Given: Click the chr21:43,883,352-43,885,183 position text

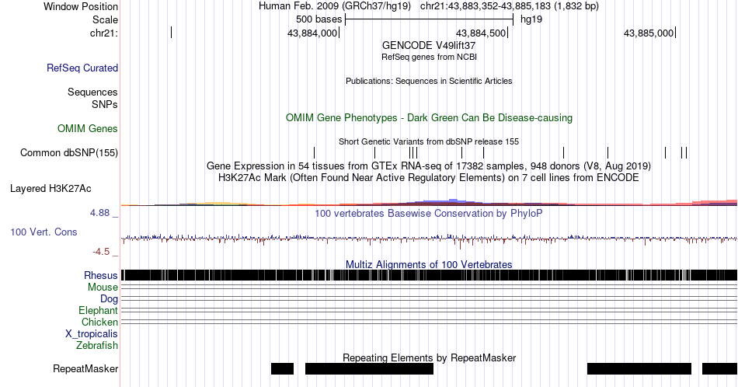Looking at the screenshot, I should (x=510, y=6).
